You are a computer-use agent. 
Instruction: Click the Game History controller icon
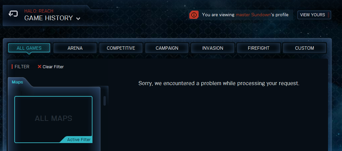(13, 14)
